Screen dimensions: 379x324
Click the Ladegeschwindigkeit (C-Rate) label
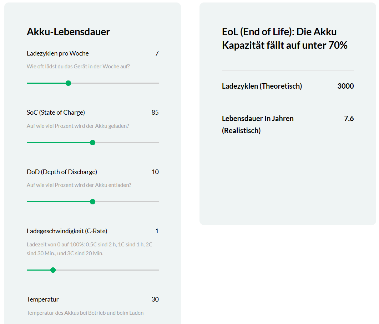67,231
